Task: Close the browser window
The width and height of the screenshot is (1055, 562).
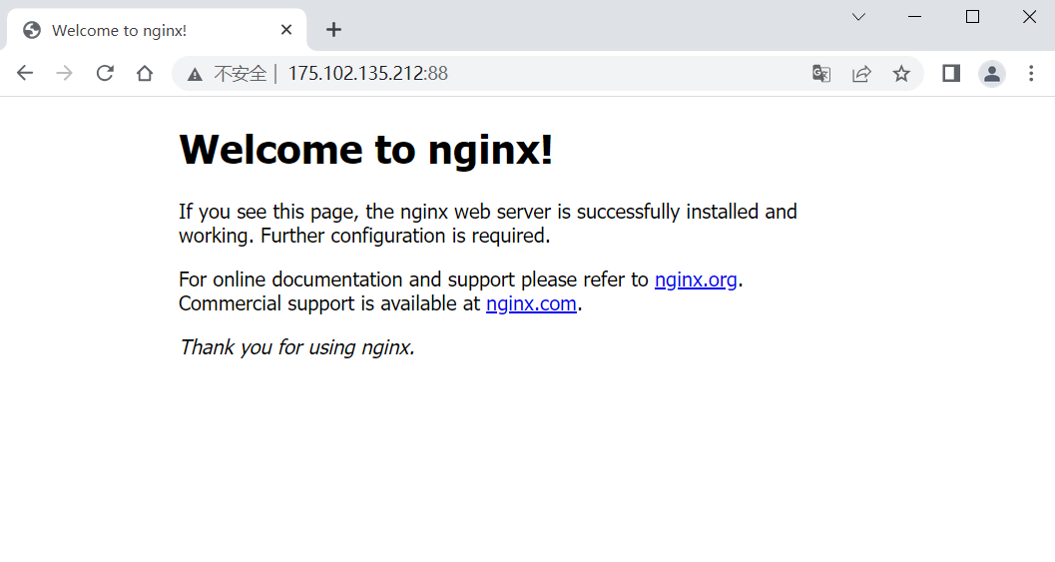Action: coord(1029,17)
